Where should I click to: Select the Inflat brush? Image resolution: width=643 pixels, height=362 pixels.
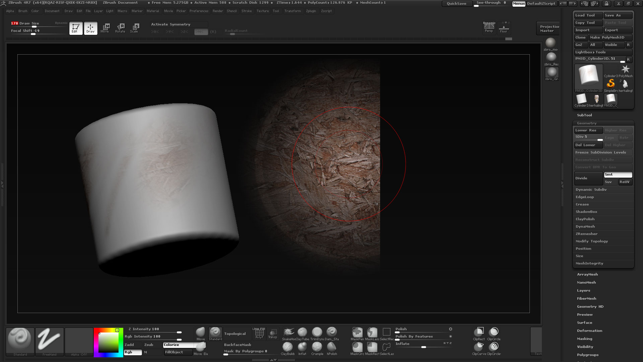pos(302,348)
